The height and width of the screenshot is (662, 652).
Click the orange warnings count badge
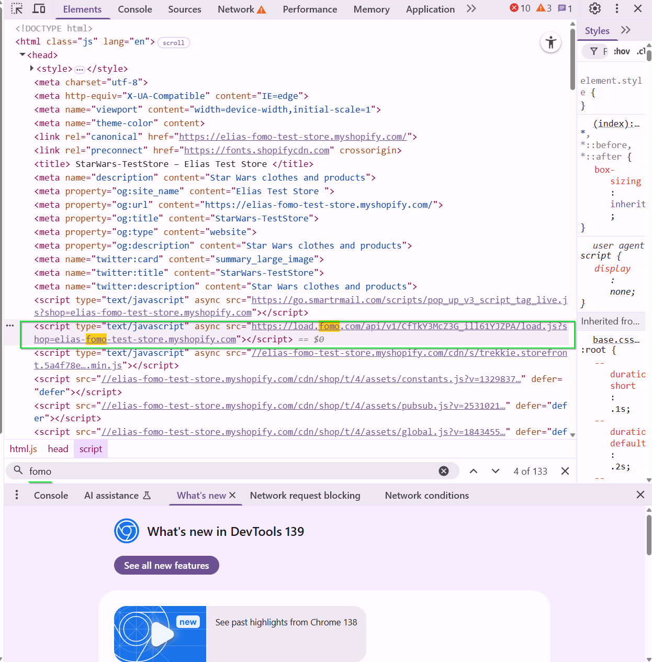[544, 8]
